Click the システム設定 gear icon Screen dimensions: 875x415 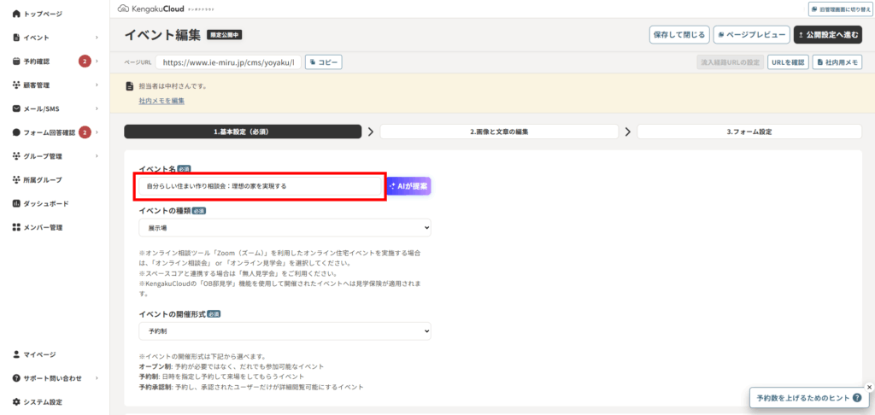(16, 402)
